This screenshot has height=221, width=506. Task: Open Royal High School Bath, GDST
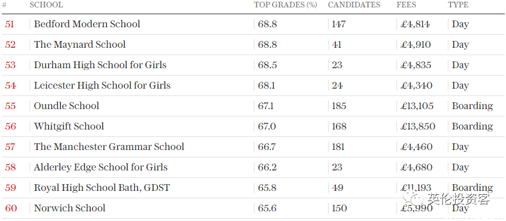click(x=102, y=187)
